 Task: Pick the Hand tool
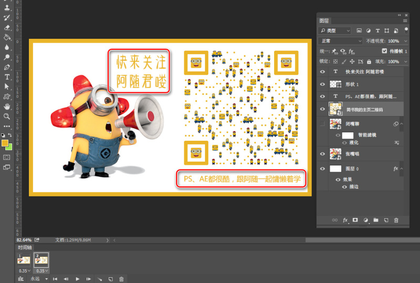(7, 107)
